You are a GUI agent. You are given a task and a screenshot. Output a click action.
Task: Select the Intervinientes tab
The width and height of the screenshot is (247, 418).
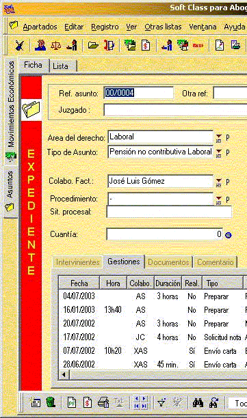78,262
